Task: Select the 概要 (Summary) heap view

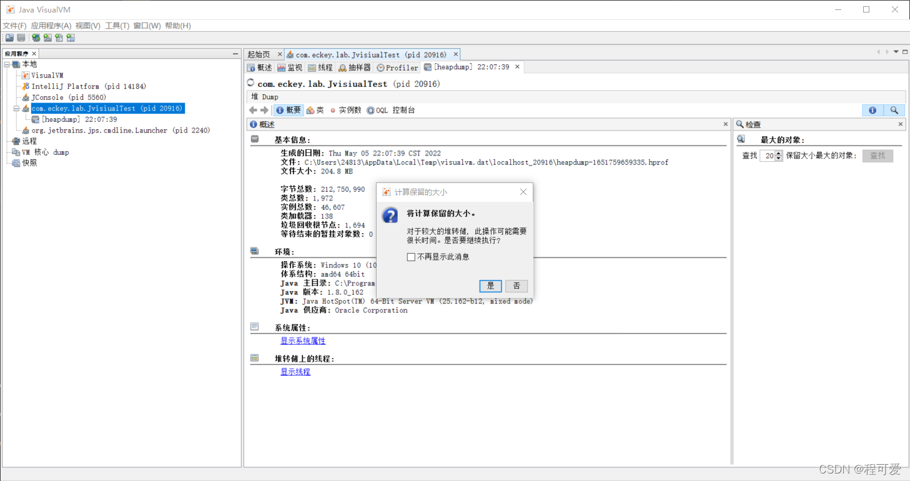Action: (x=288, y=110)
